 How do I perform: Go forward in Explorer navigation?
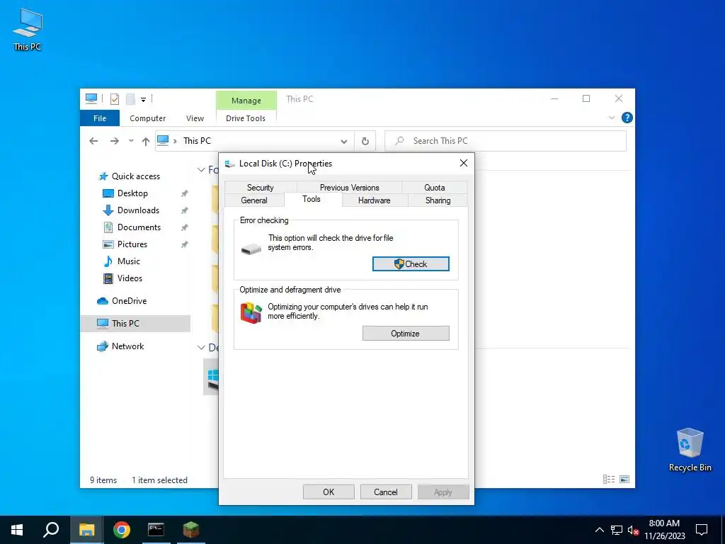(x=114, y=141)
